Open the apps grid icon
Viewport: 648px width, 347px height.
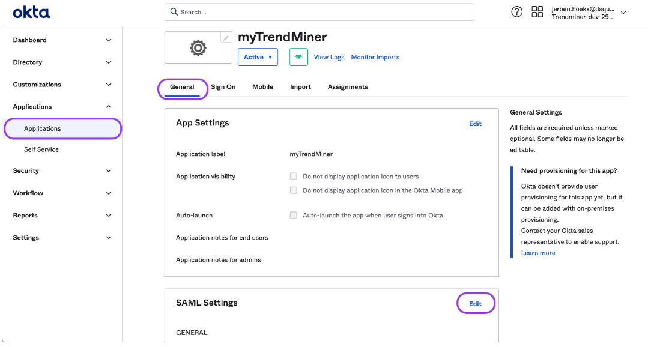pyautogui.click(x=537, y=12)
